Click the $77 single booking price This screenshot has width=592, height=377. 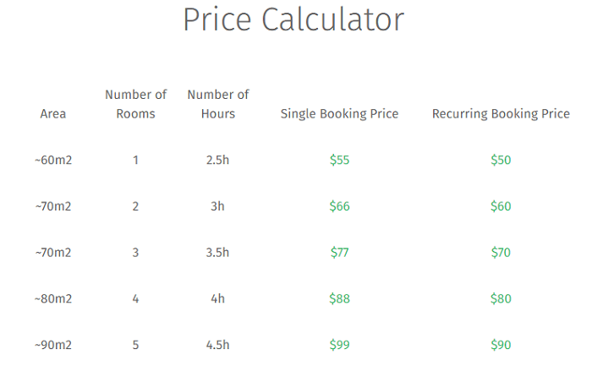(339, 252)
